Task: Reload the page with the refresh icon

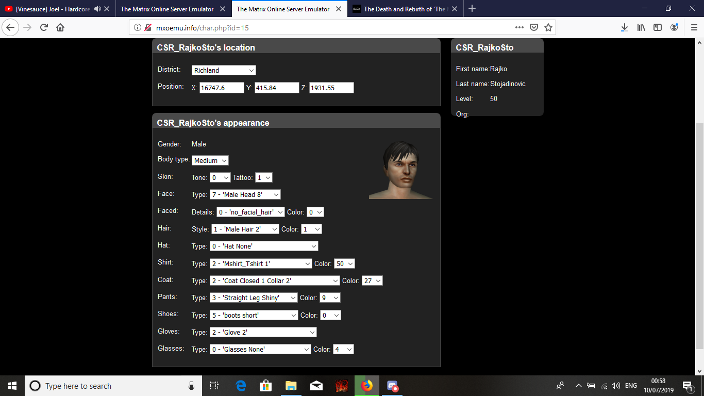Action: click(44, 28)
